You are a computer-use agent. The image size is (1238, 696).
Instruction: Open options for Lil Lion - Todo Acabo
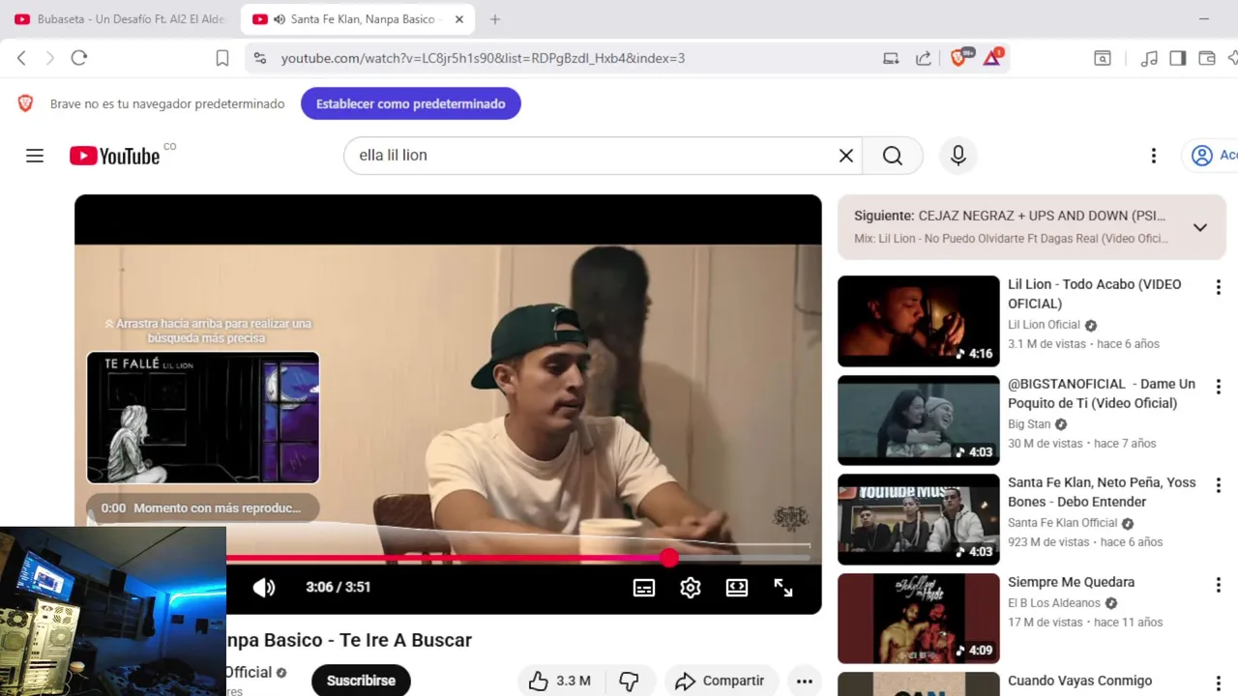[1219, 287]
